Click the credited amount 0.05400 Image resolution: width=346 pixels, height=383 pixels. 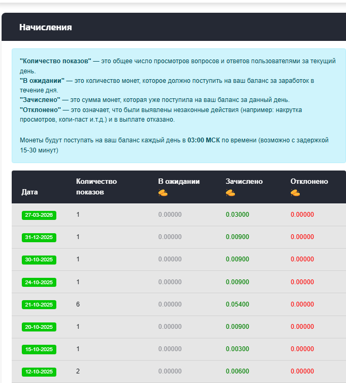click(238, 304)
